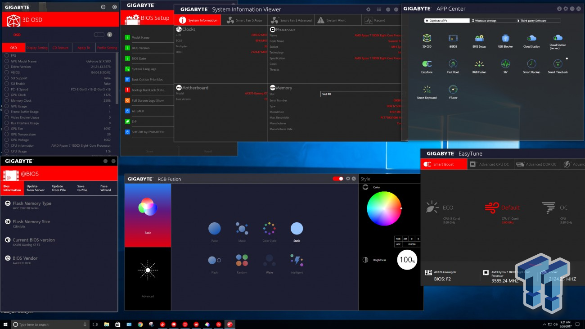
Task: Click Boot Option Priorities in BIOS Setup
Action: pos(147,80)
